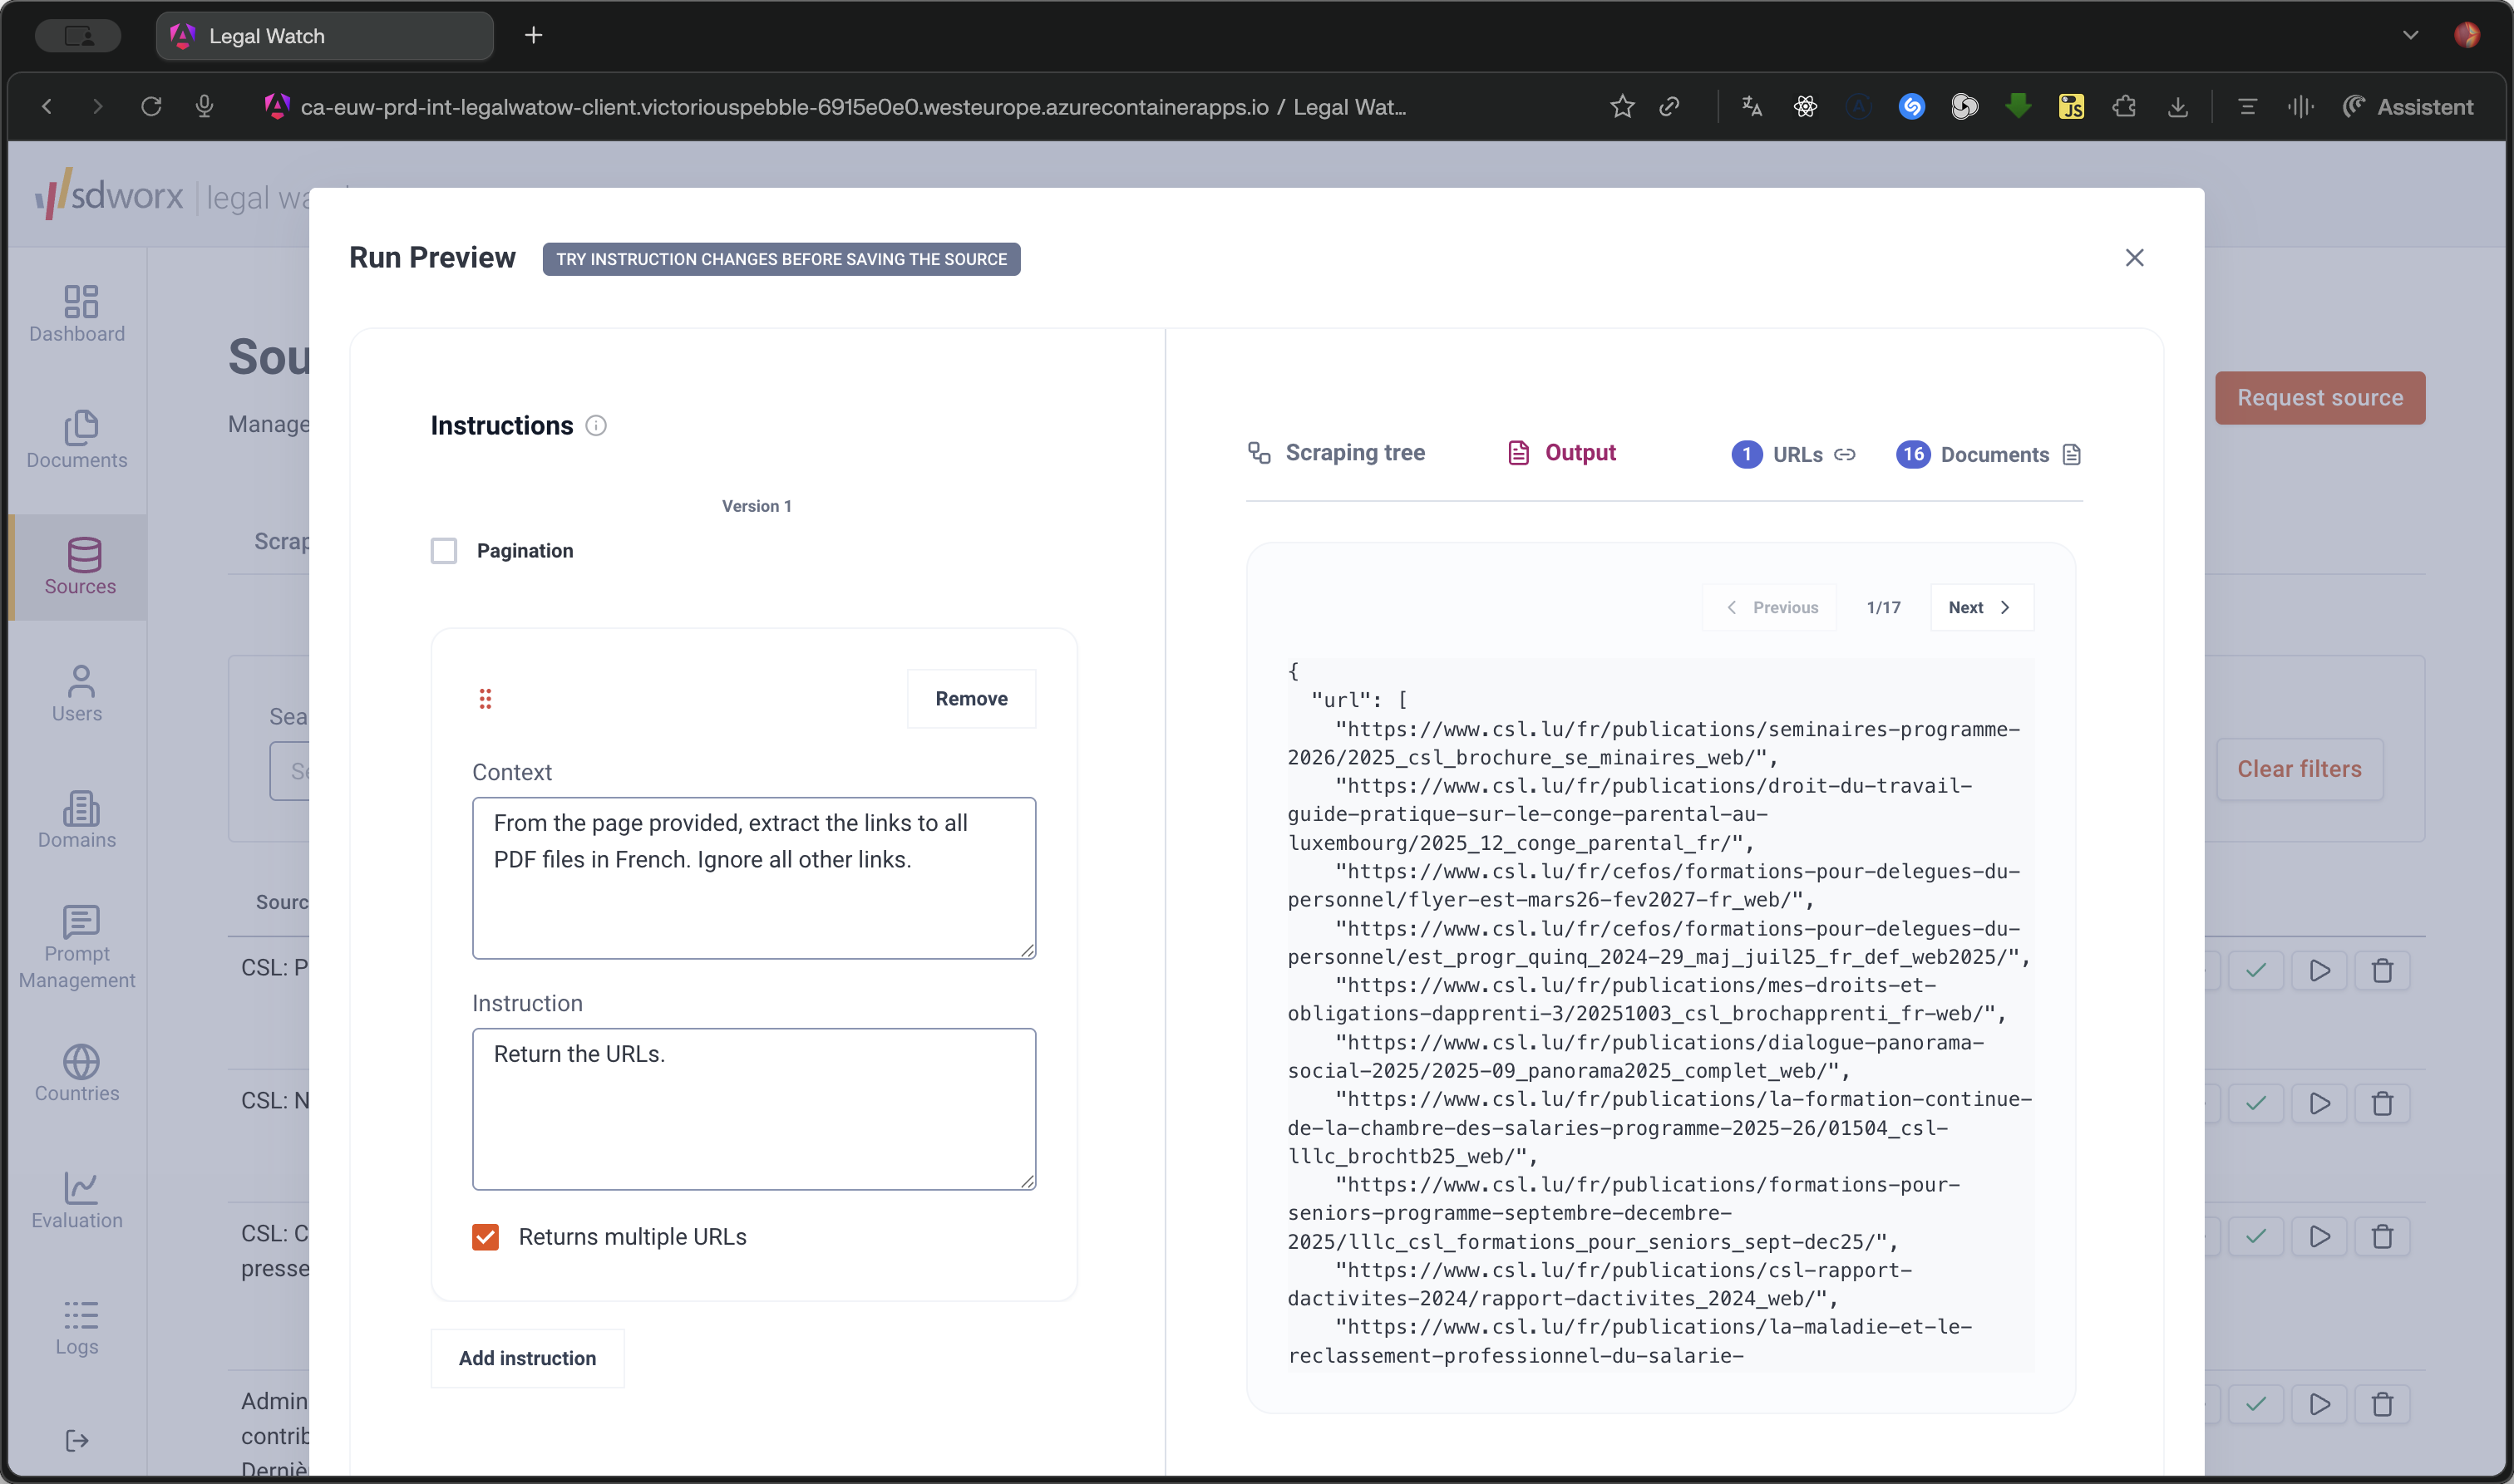Select Sources in the left sidebar

coord(80,567)
